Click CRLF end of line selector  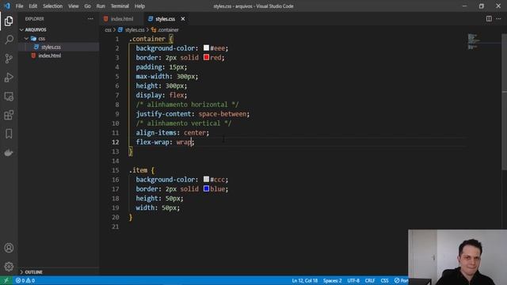370,280
